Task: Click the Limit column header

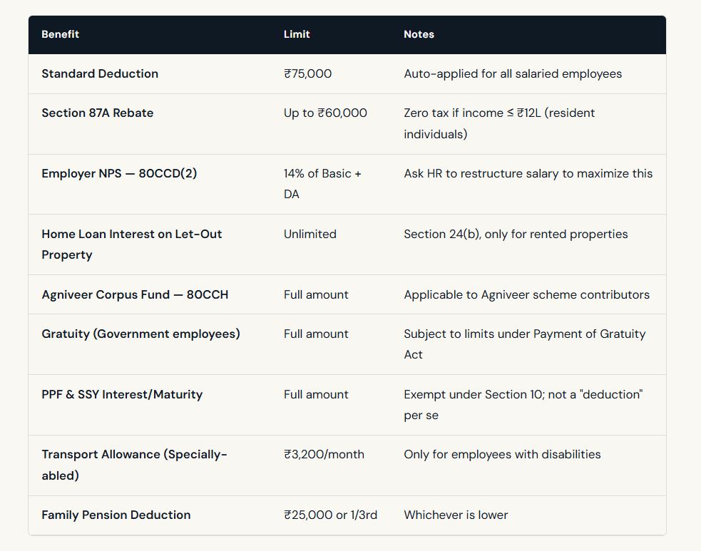Action: pyautogui.click(x=297, y=34)
